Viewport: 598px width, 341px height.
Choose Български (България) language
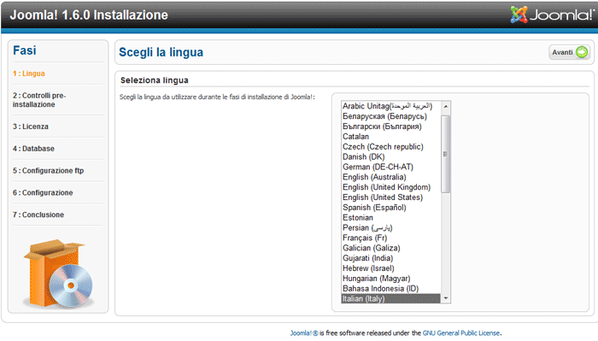click(x=391, y=126)
